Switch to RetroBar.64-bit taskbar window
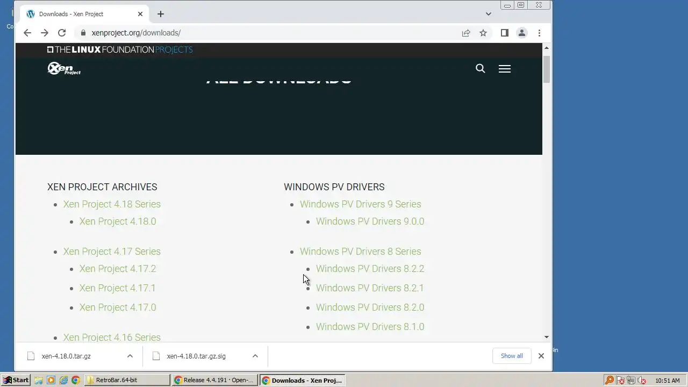This screenshot has width=688, height=387. pyautogui.click(x=127, y=380)
